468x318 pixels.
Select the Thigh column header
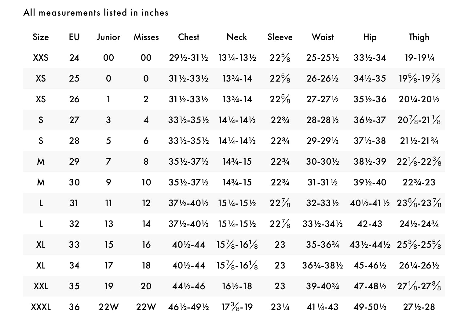(x=419, y=37)
